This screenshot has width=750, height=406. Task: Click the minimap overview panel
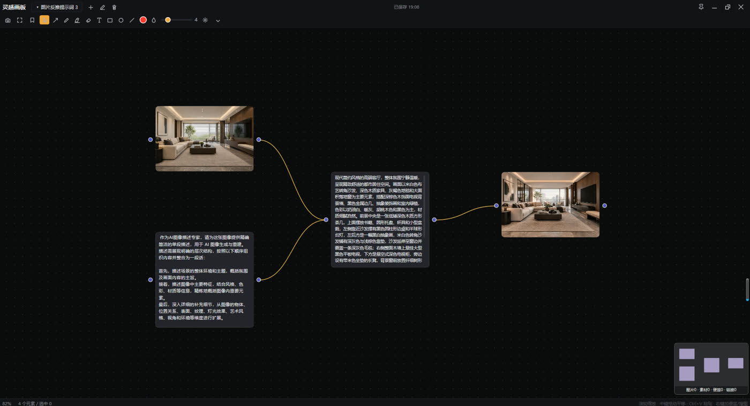(x=711, y=369)
